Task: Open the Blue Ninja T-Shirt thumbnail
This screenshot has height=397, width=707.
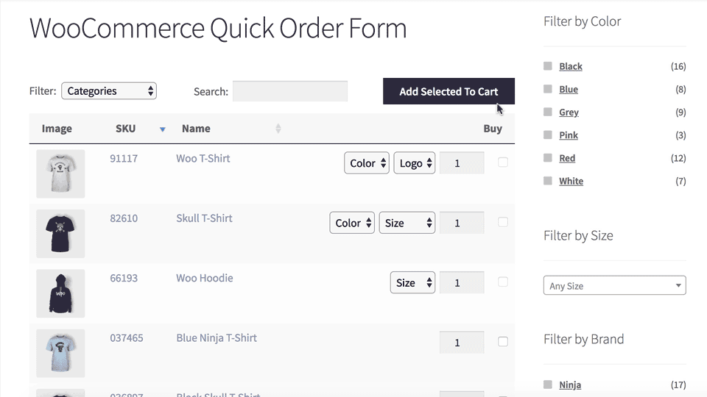Action: click(60, 354)
